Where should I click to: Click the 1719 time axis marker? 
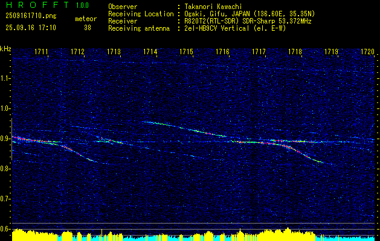(331, 51)
